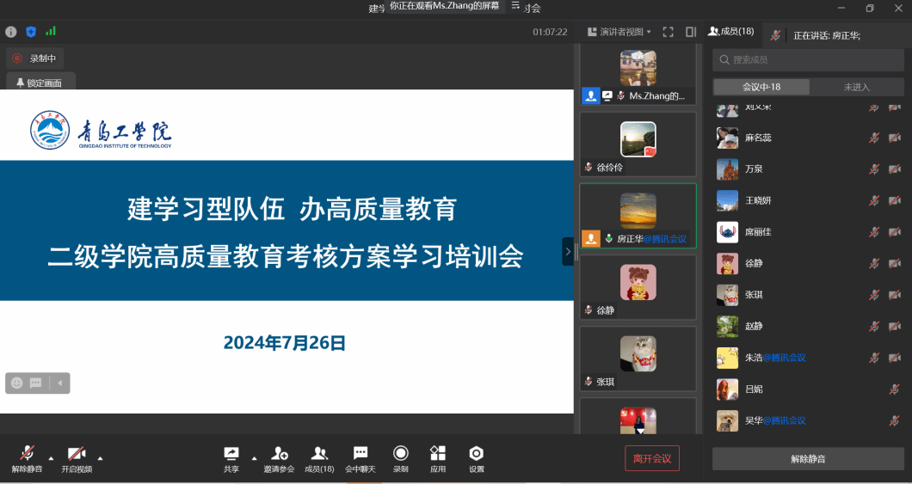Viewport: 912px width, 484px height.
Task: Open the meeting info icon
Action: click(11, 32)
